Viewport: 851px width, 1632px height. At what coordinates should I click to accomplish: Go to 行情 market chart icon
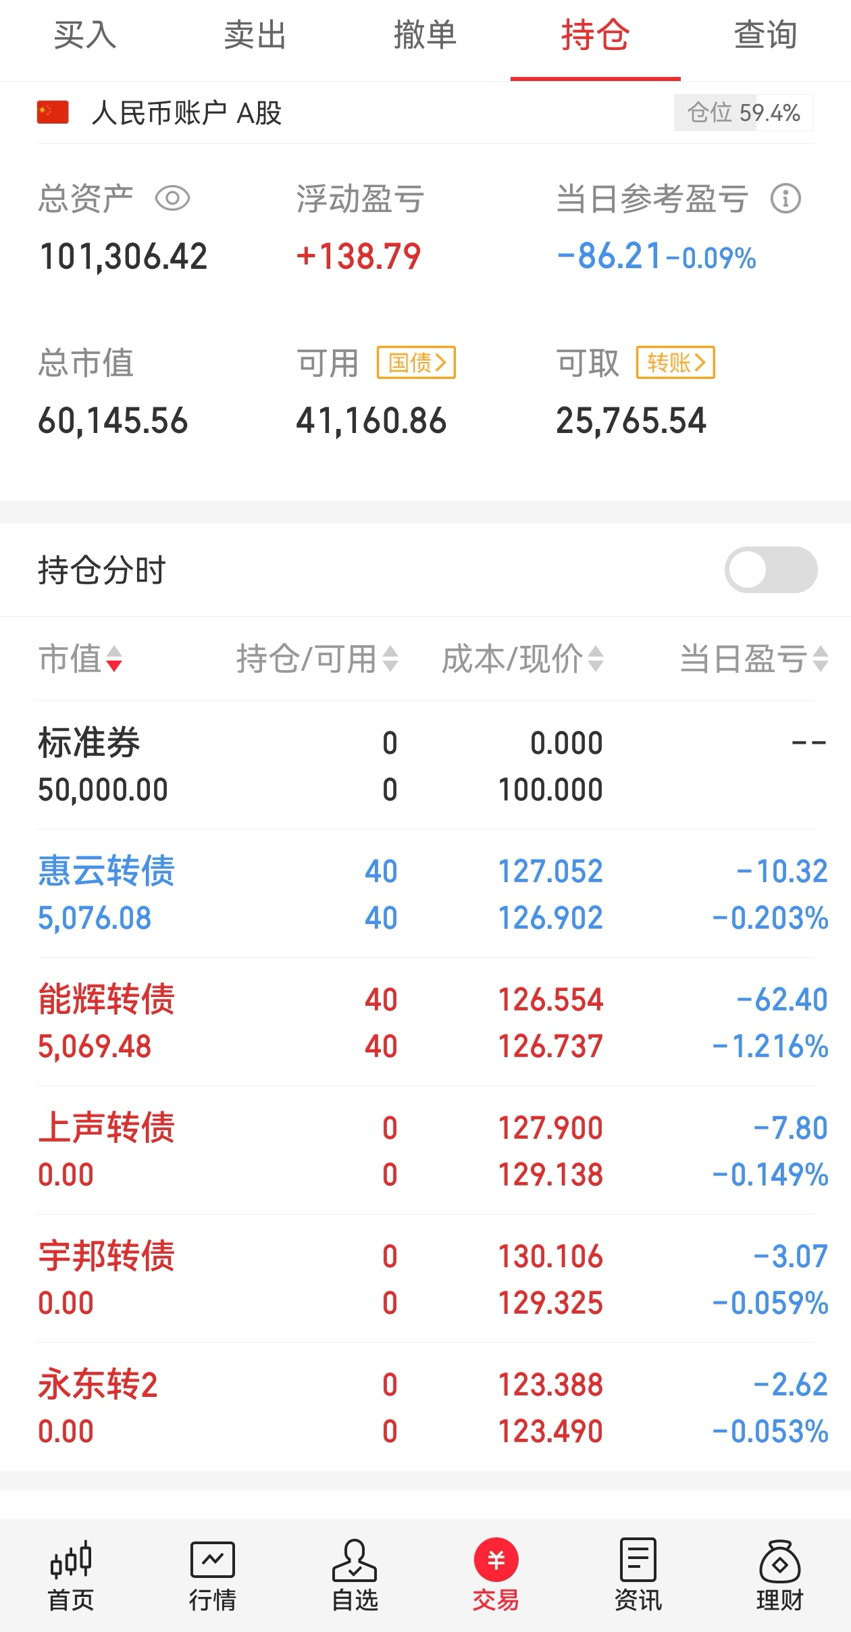tap(213, 1562)
